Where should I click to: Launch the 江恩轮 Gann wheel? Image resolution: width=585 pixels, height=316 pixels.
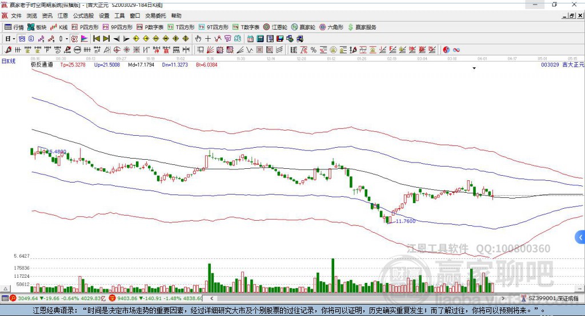point(275,27)
